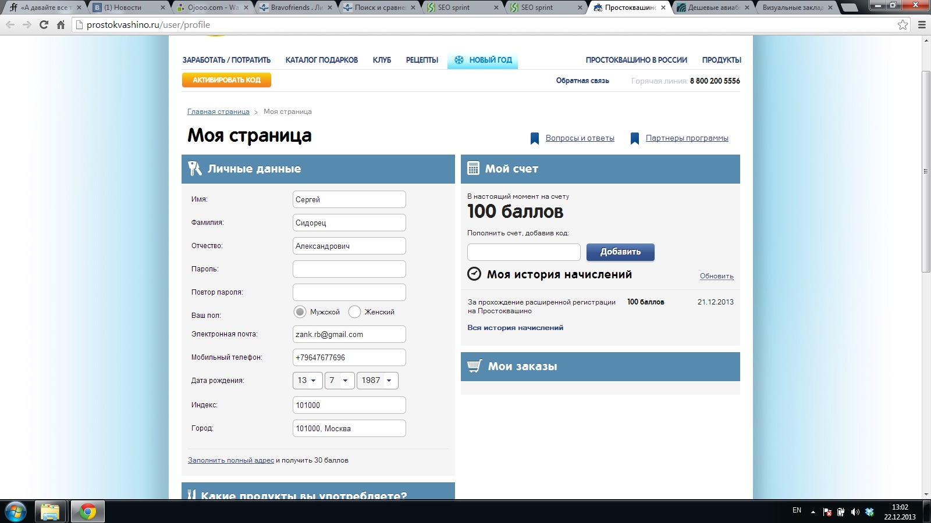
Task: Open birth month dropdown showing 7
Action: tap(340, 381)
